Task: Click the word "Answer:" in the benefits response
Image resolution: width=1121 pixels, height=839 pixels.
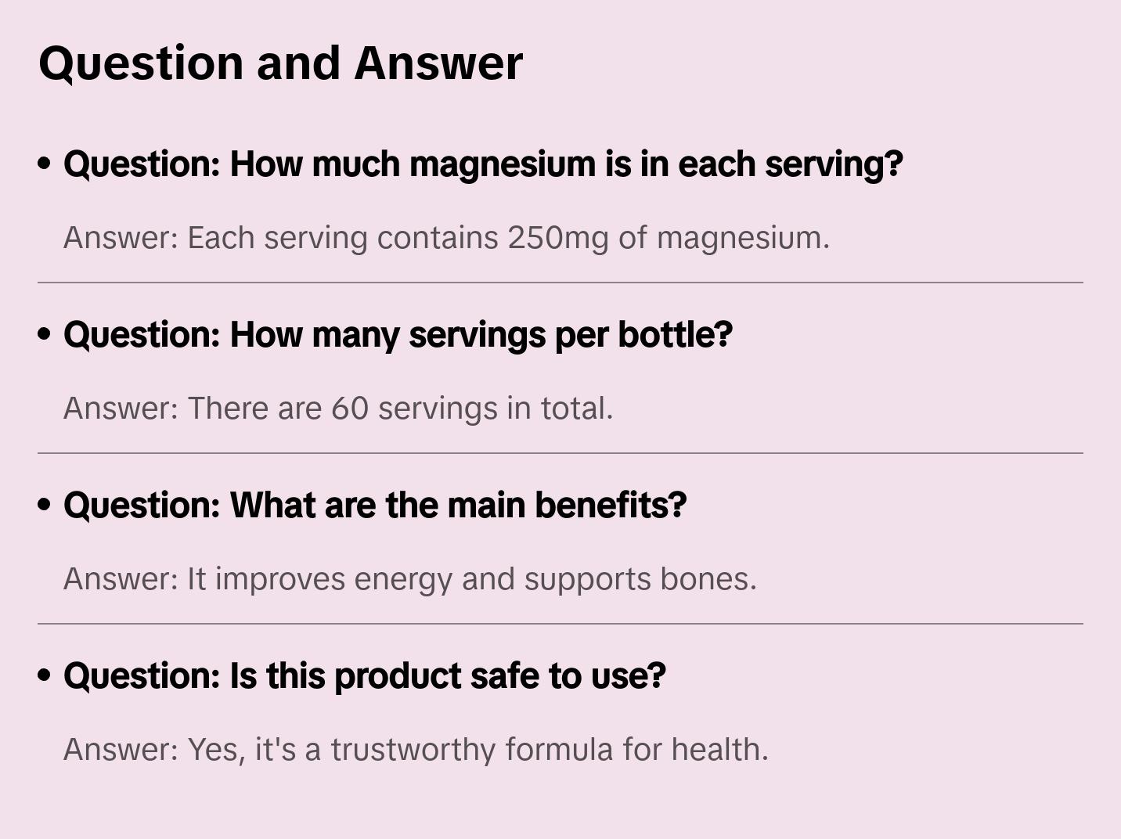Action: (x=121, y=579)
